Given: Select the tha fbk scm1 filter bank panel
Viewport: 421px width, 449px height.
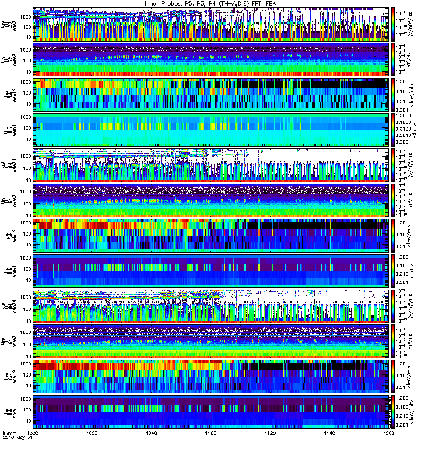Looking at the screenshot, I should [x=211, y=130].
